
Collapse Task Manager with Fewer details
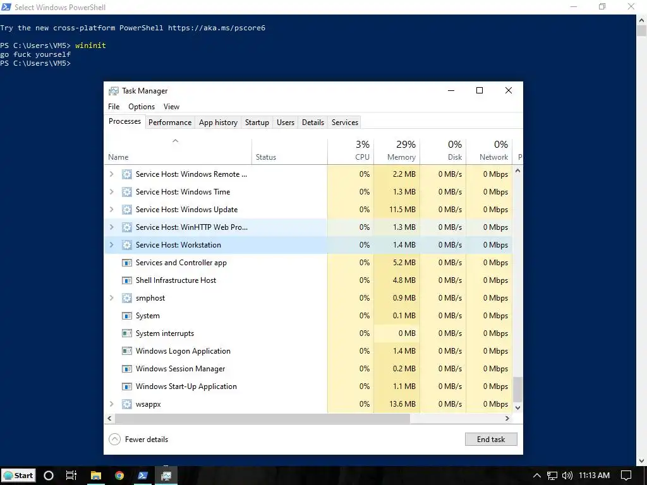(x=138, y=440)
